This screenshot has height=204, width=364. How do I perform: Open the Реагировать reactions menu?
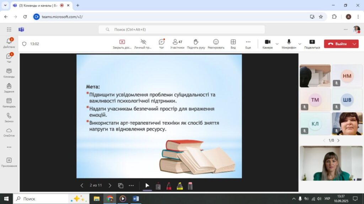click(216, 44)
